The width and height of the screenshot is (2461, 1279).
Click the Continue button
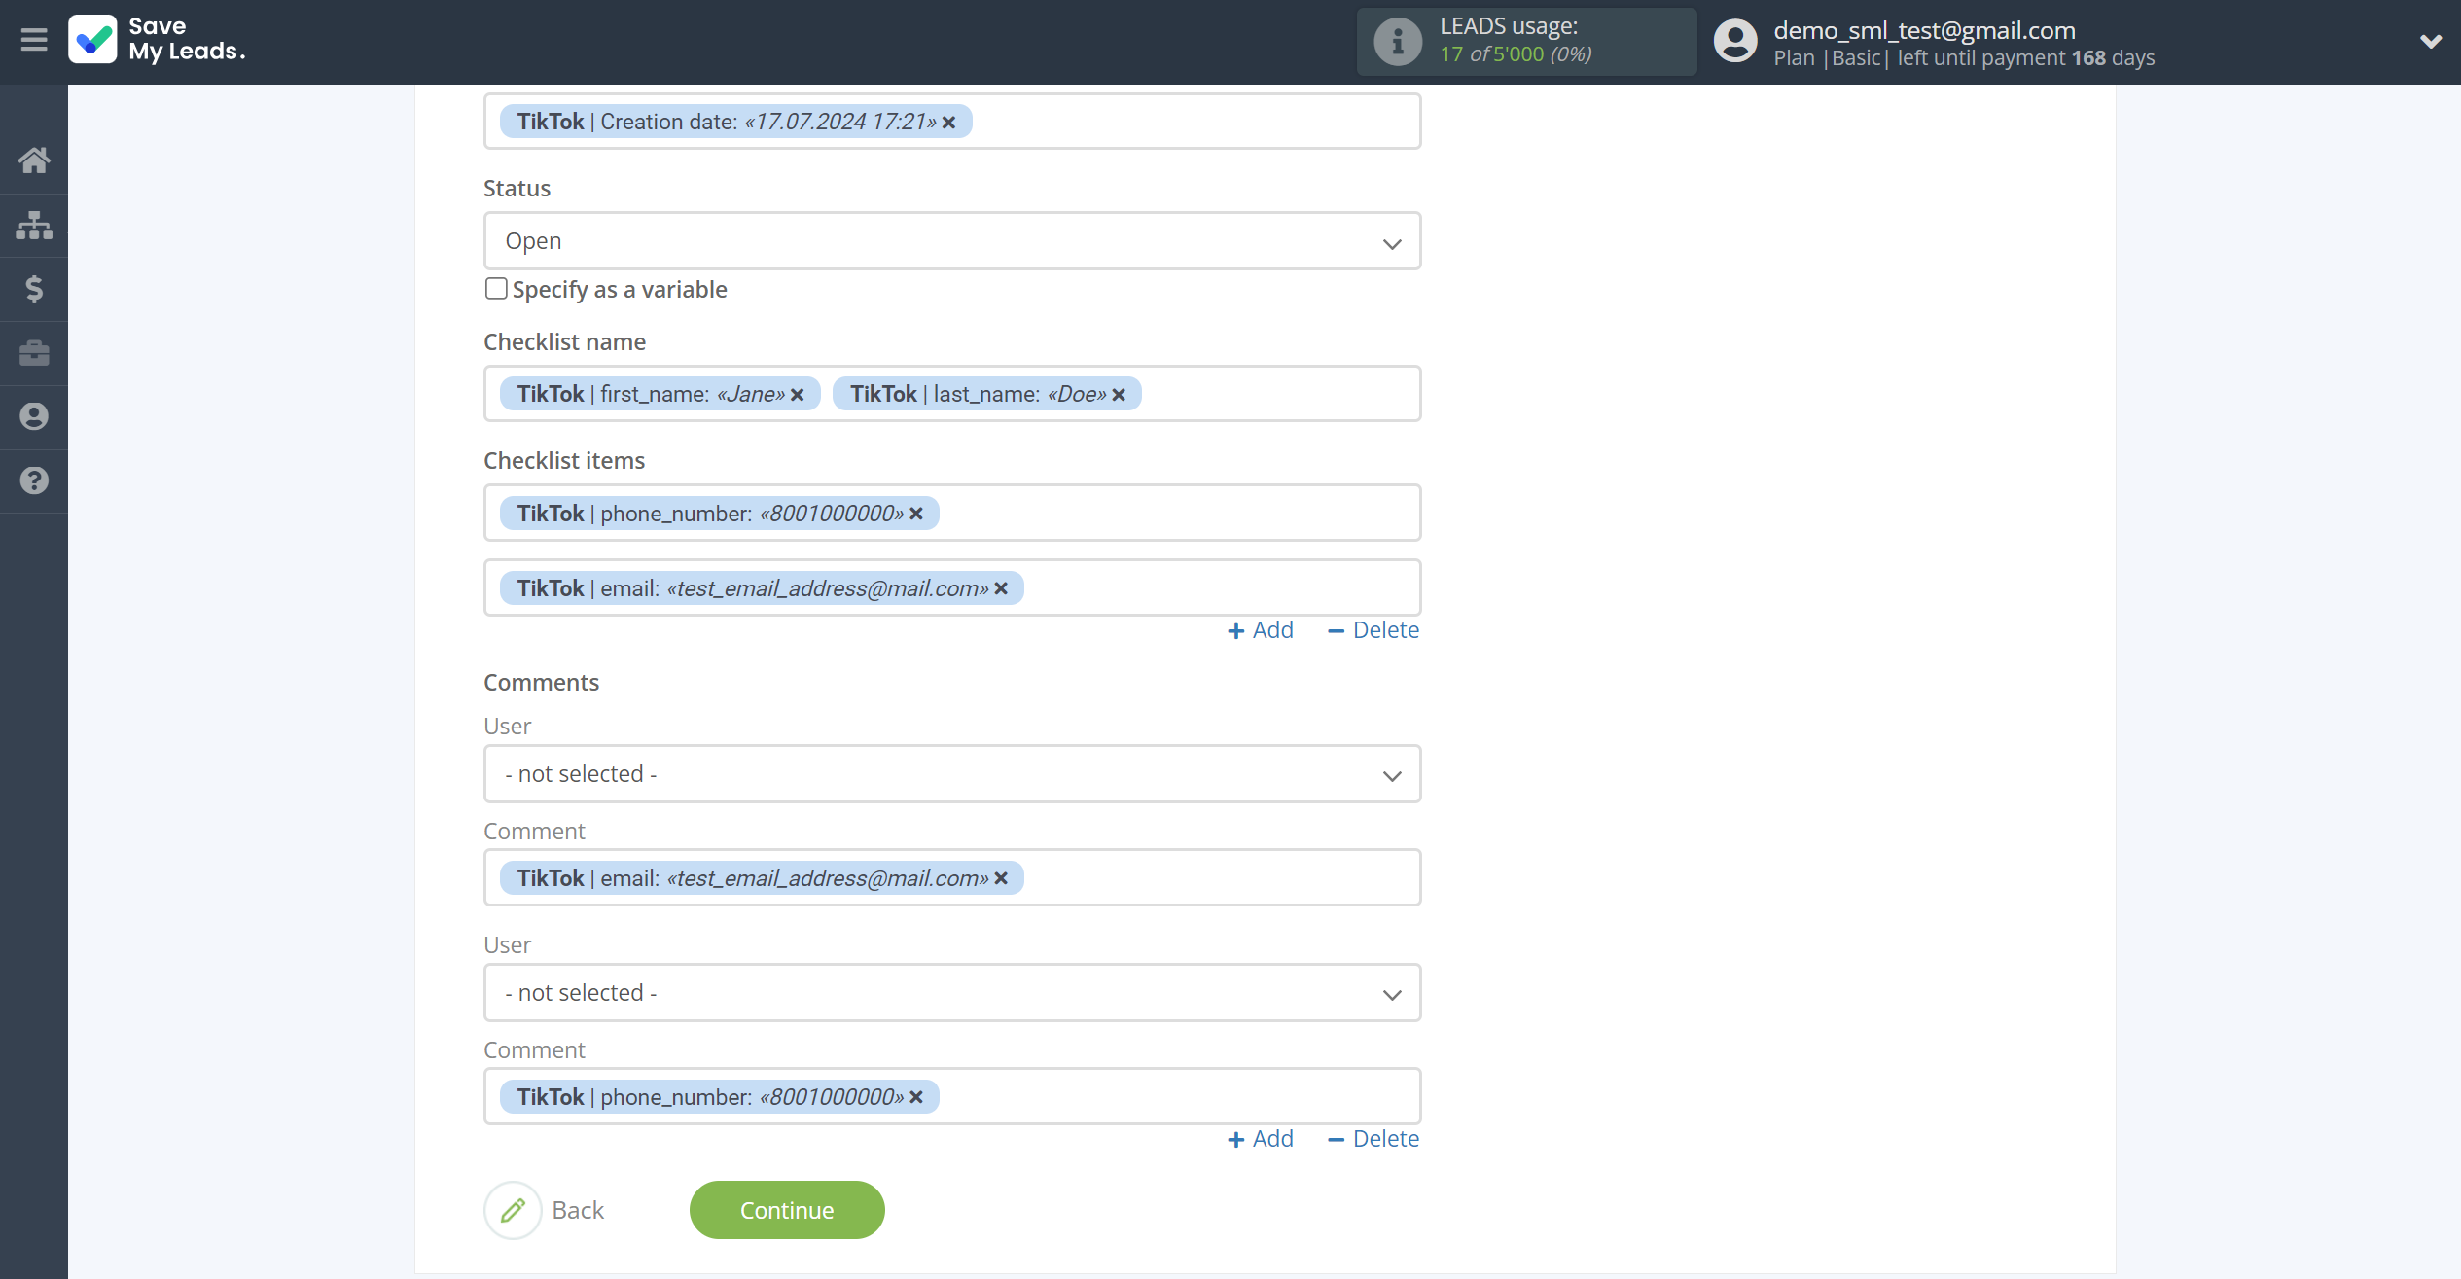point(787,1210)
